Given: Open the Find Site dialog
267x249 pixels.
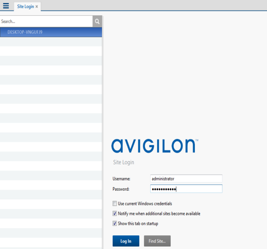Looking at the screenshot, I should click(x=157, y=241).
